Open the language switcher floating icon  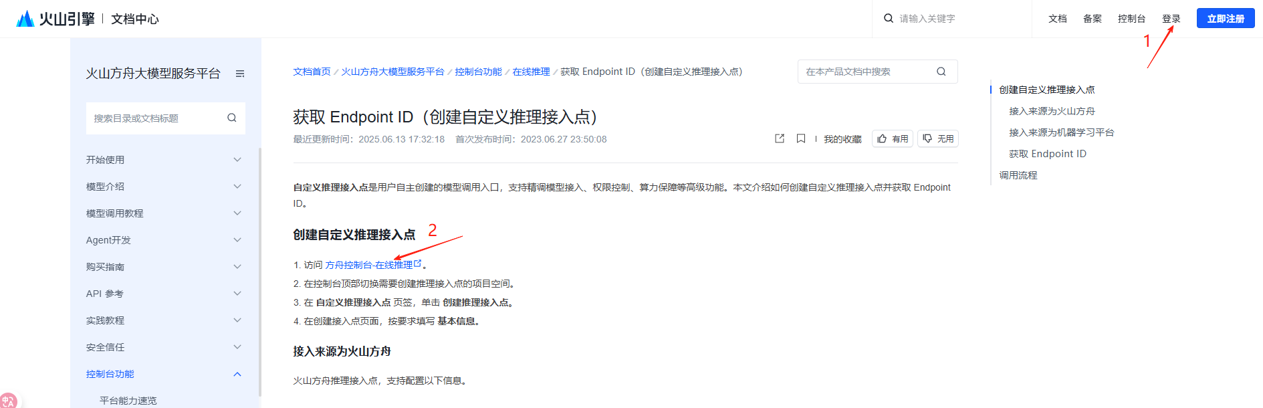click(8, 400)
